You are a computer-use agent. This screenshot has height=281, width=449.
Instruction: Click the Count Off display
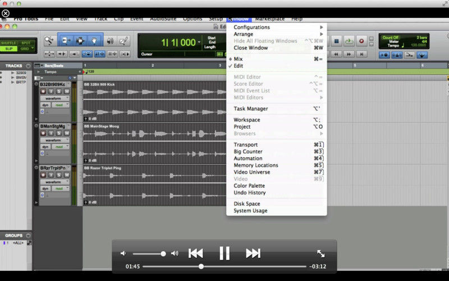pyautogui.click(x=390, y=38)
